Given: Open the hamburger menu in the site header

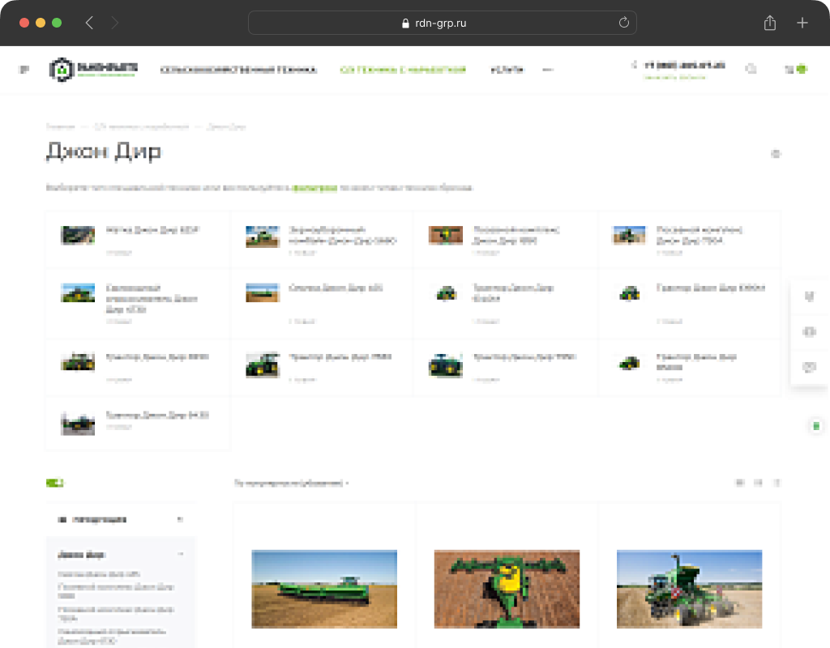Looking at the screenshot, I should click(24, 70).
